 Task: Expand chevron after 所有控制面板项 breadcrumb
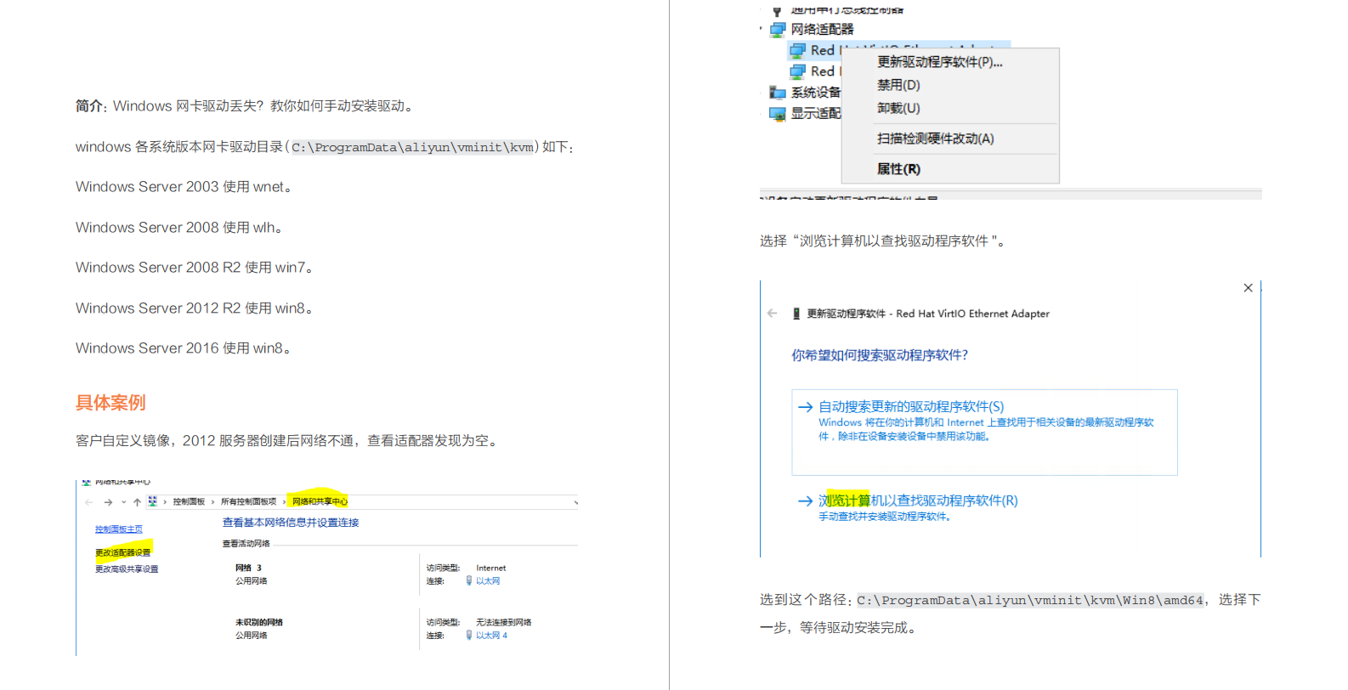[284, 502]
